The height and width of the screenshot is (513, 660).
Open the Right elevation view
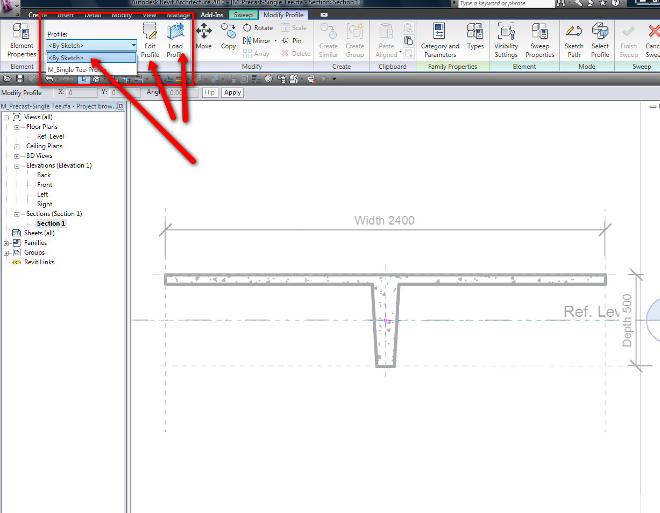click(45, 204)
